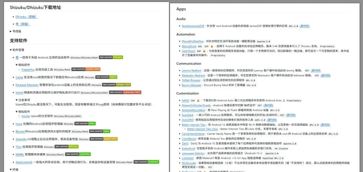Open the AppControlX link
The width and height of the screenshot is (363, 172).
[x=24, y=162]
